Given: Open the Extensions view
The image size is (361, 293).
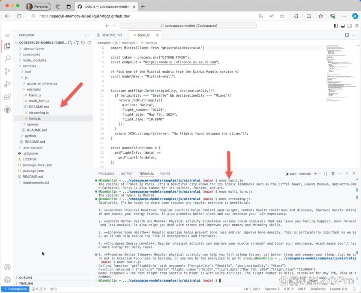Looking at the screenshot, I should coord(8,97).
